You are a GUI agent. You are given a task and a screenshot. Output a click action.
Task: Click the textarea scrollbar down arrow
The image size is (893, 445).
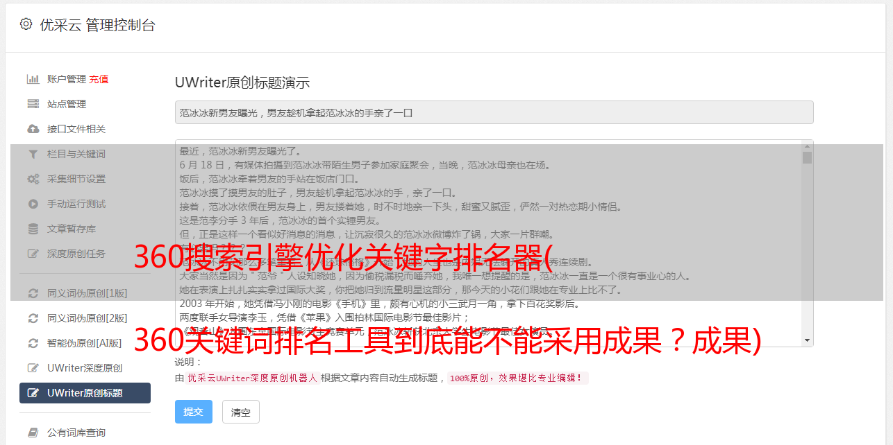[807, 340]
